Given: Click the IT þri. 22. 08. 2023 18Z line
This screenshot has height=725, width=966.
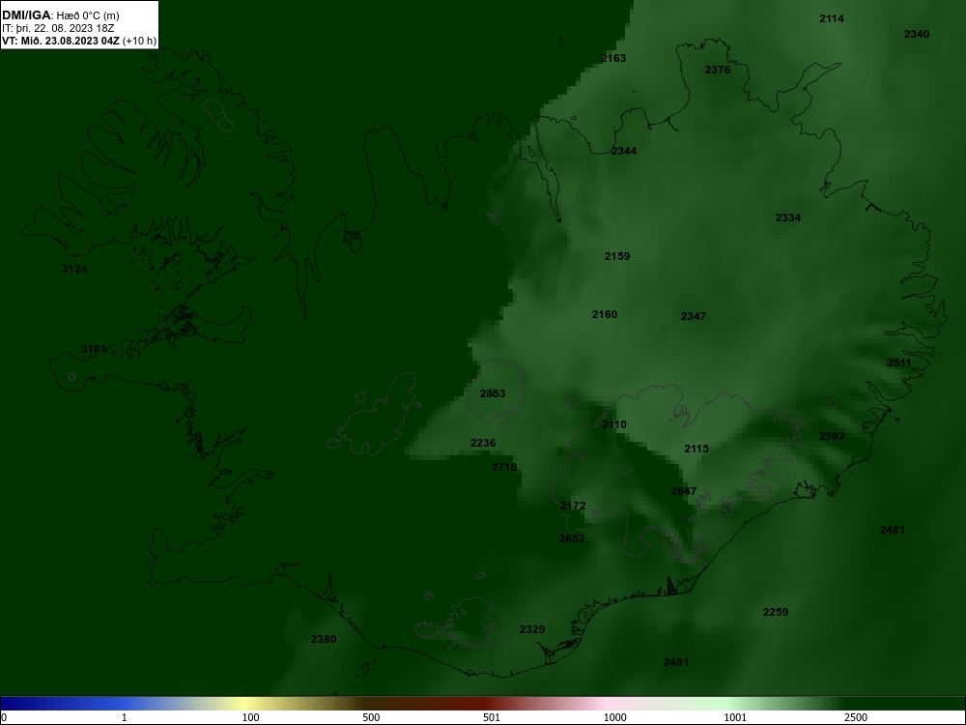Looking at the screenshot, I should pyautogui.click(x=58, y=28).
